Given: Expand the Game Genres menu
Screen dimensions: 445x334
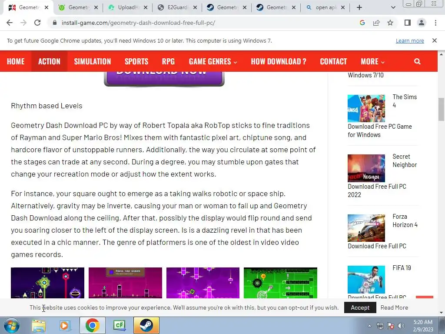Looking at the screenshot, I should (213, 61).
